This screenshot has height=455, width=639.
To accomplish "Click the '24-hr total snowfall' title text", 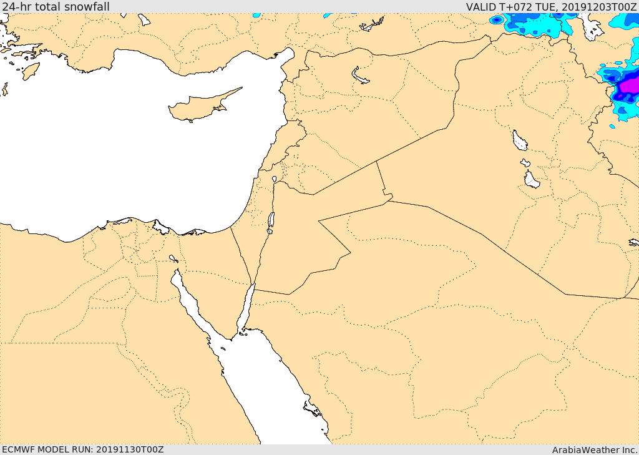I will (56, 6).
